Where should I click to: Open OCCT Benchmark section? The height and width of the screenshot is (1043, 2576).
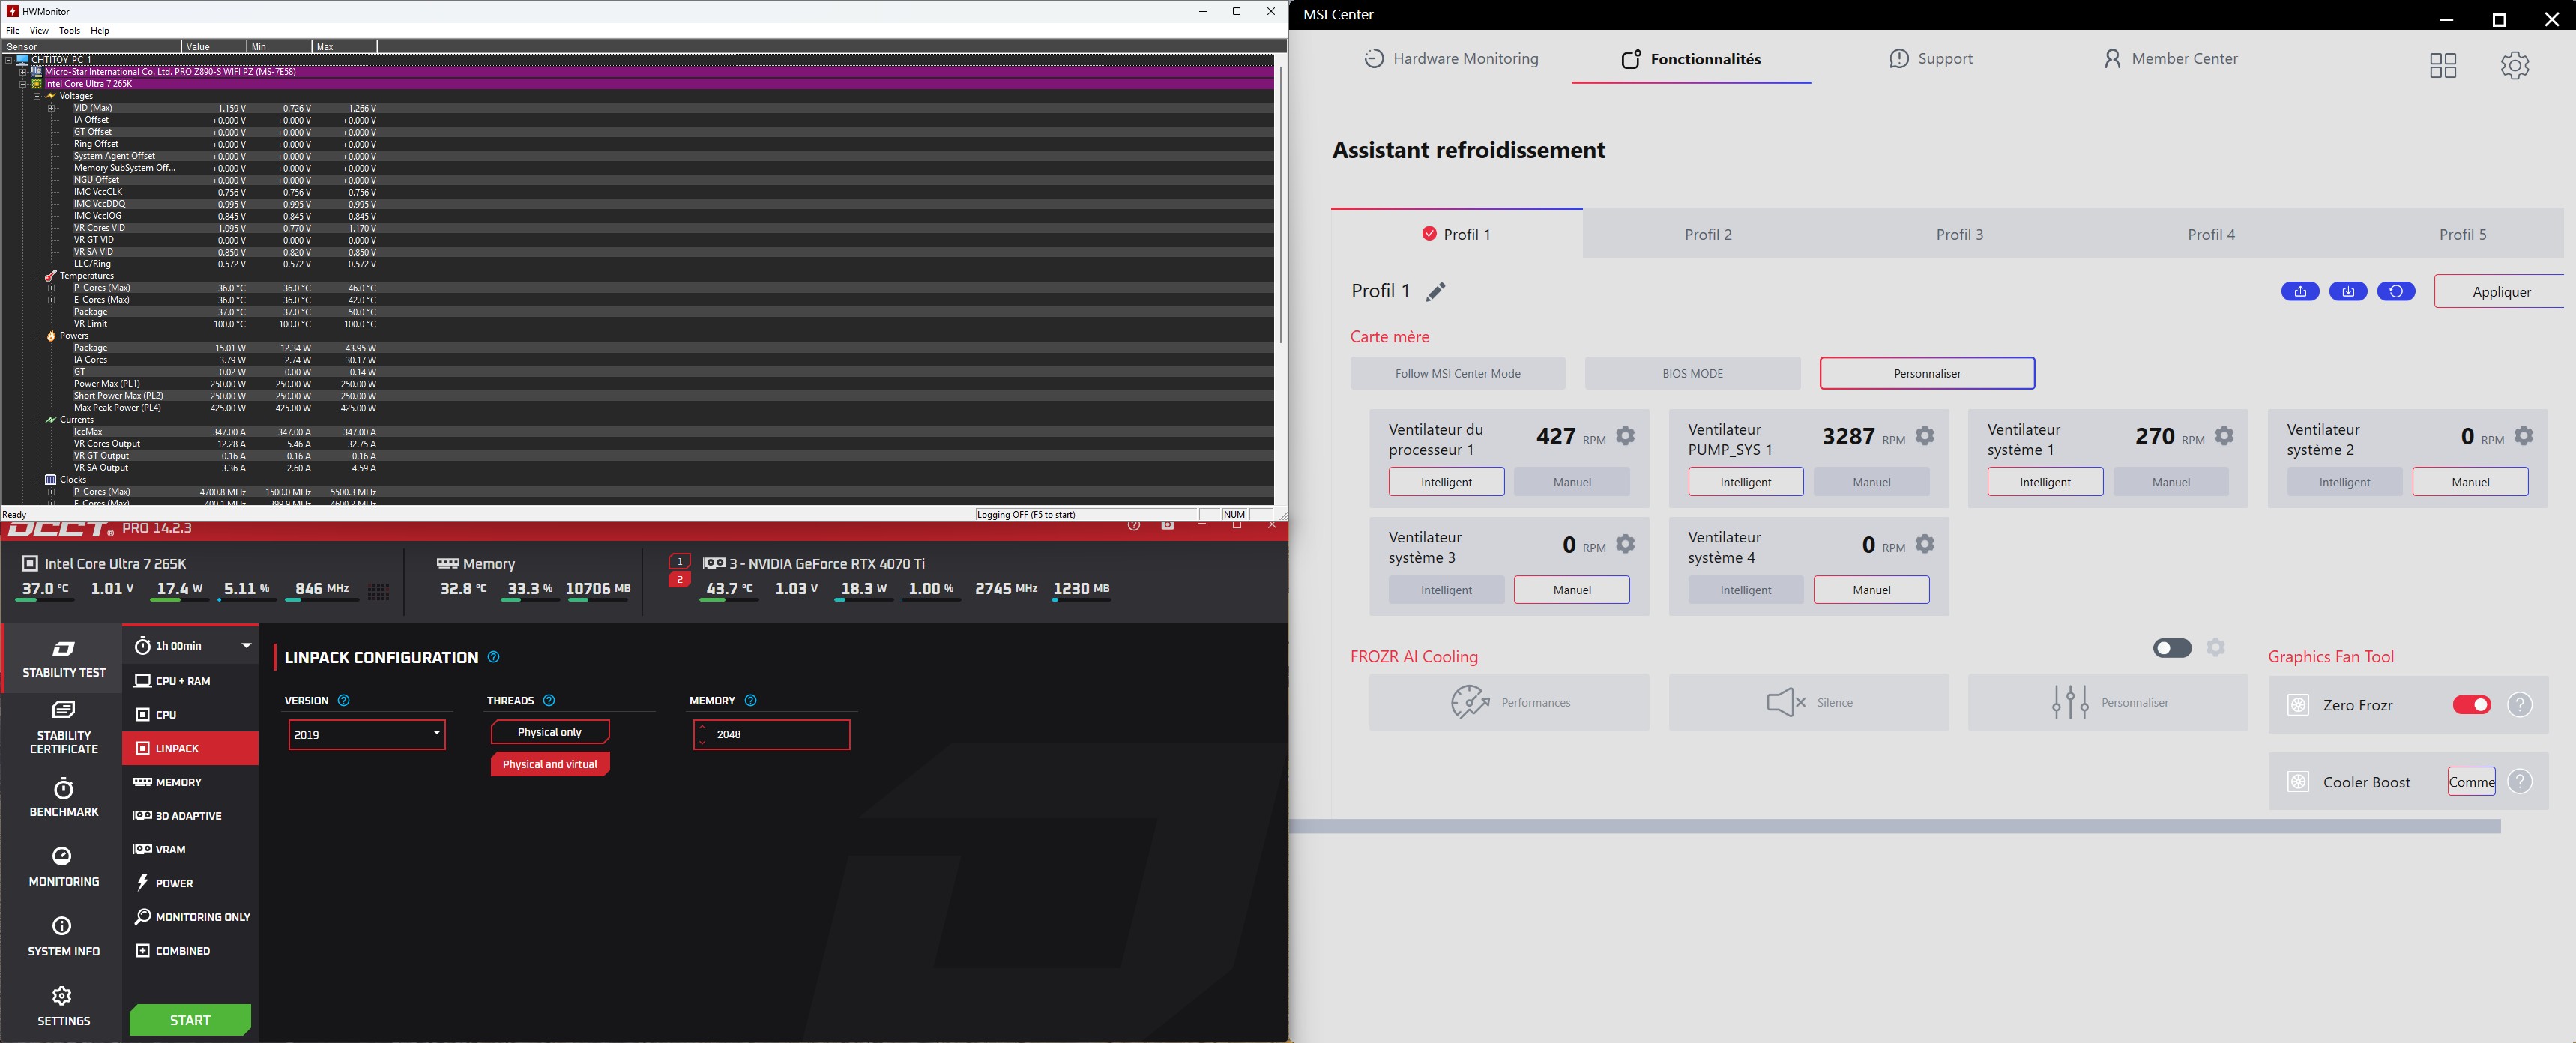(x=63, y=798)
